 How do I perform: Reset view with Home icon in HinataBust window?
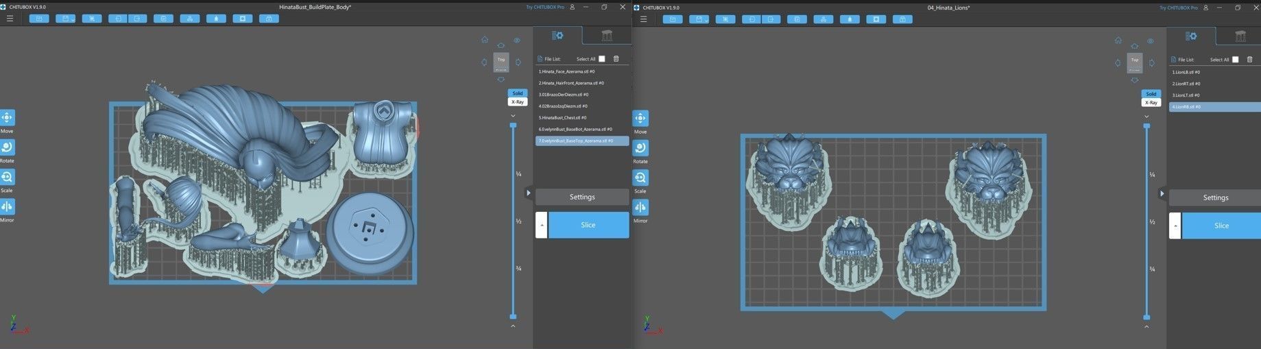pos(485,40)
